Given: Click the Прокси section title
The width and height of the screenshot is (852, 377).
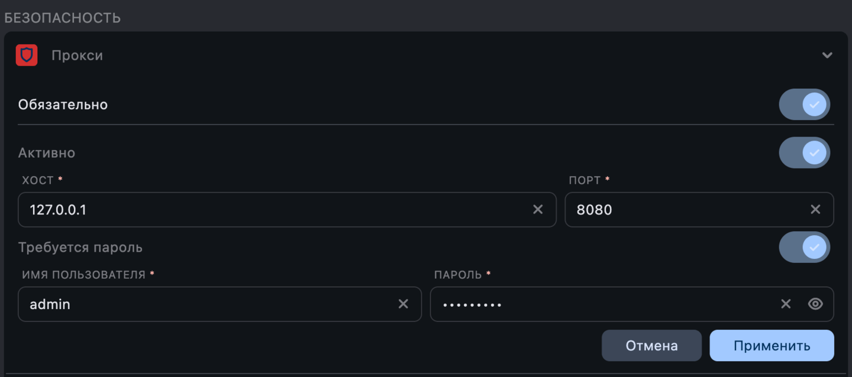Looking at the screenshot, I should tap(77, 56).
